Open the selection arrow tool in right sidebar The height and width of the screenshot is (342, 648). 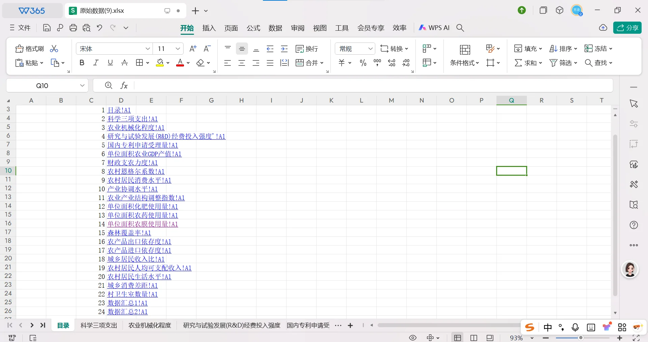[634, 104]
